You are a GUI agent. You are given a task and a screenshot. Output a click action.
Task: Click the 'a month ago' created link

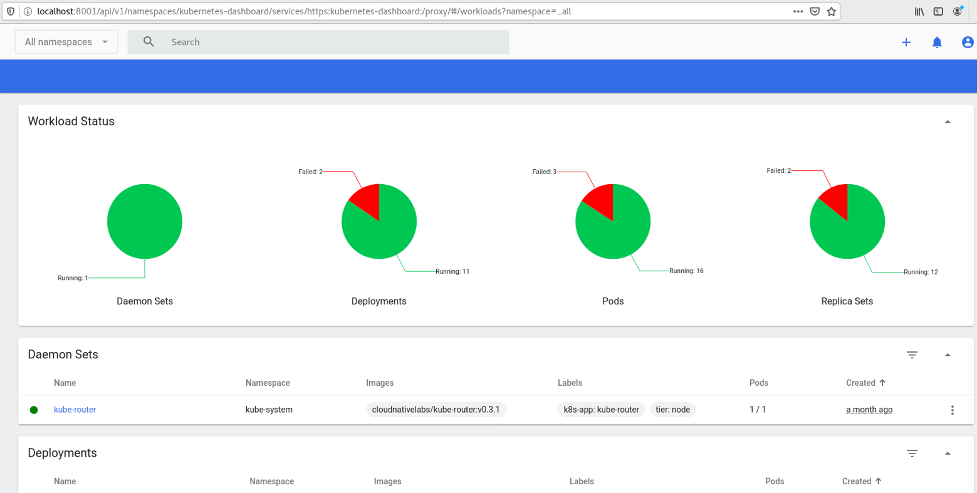coord(869,410)
